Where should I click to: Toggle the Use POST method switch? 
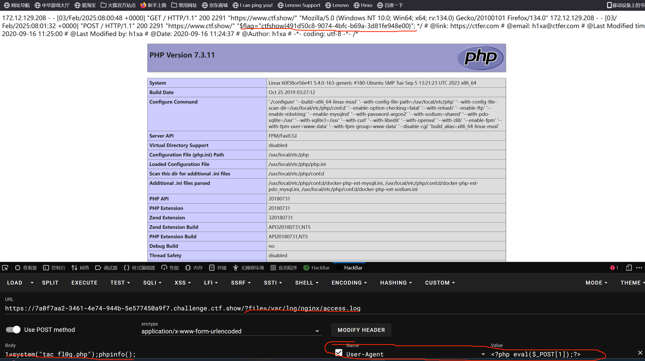tap(13, 330)
